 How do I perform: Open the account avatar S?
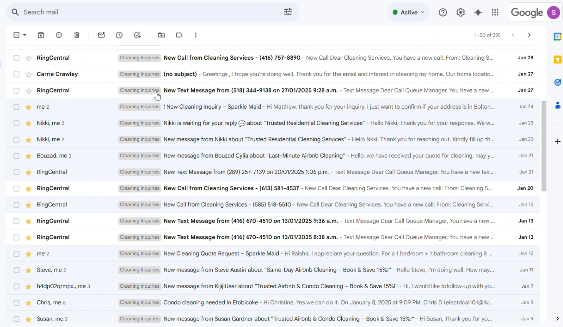point(554,12)
